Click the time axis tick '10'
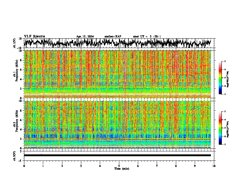This screenshot has height=186, width=241. [214, 166]
